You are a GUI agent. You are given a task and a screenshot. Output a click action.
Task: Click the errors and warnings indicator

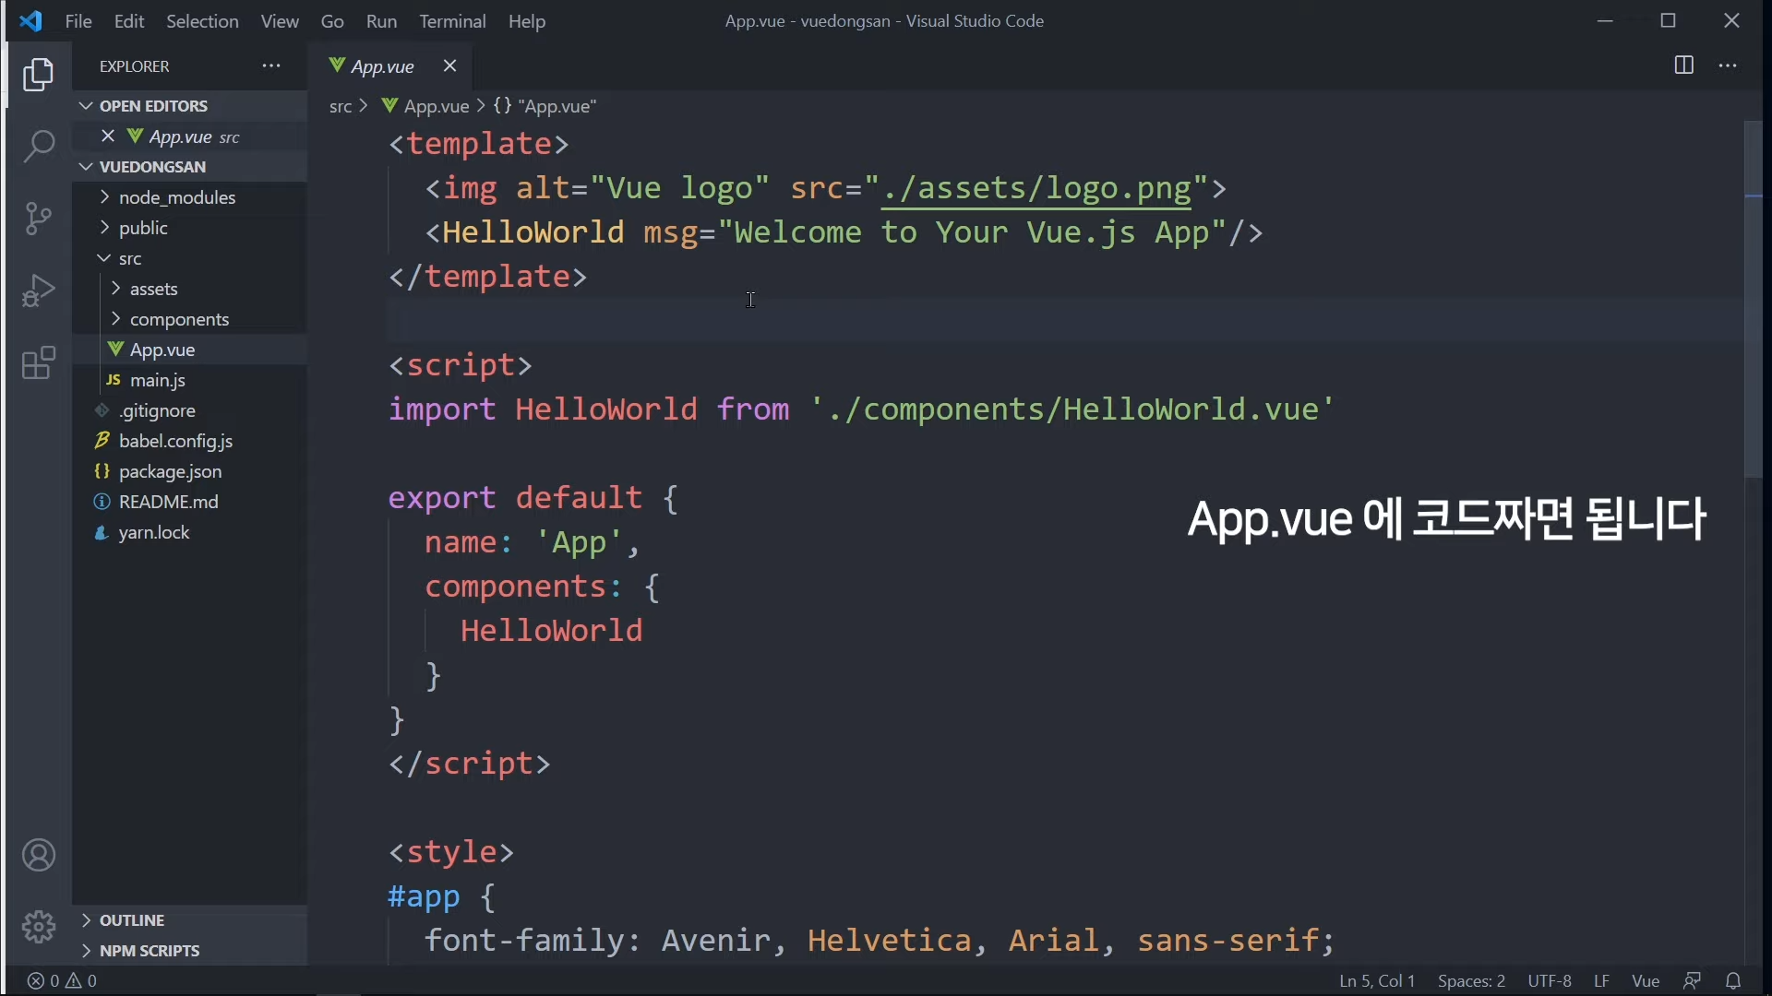pyautogui.click(x=63, y=981)
